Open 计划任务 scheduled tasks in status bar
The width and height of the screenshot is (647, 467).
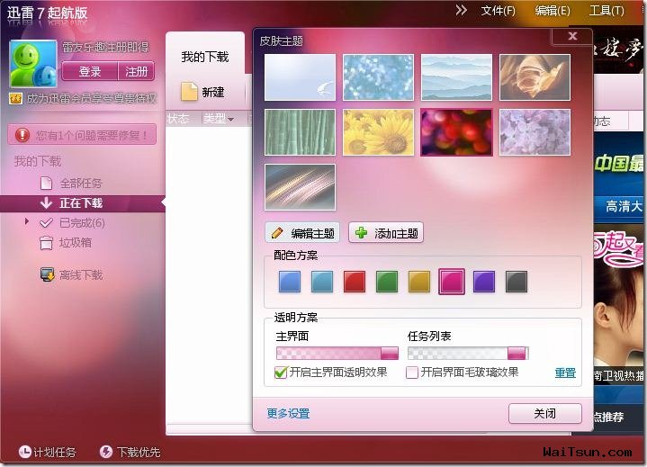click(48, 452)
